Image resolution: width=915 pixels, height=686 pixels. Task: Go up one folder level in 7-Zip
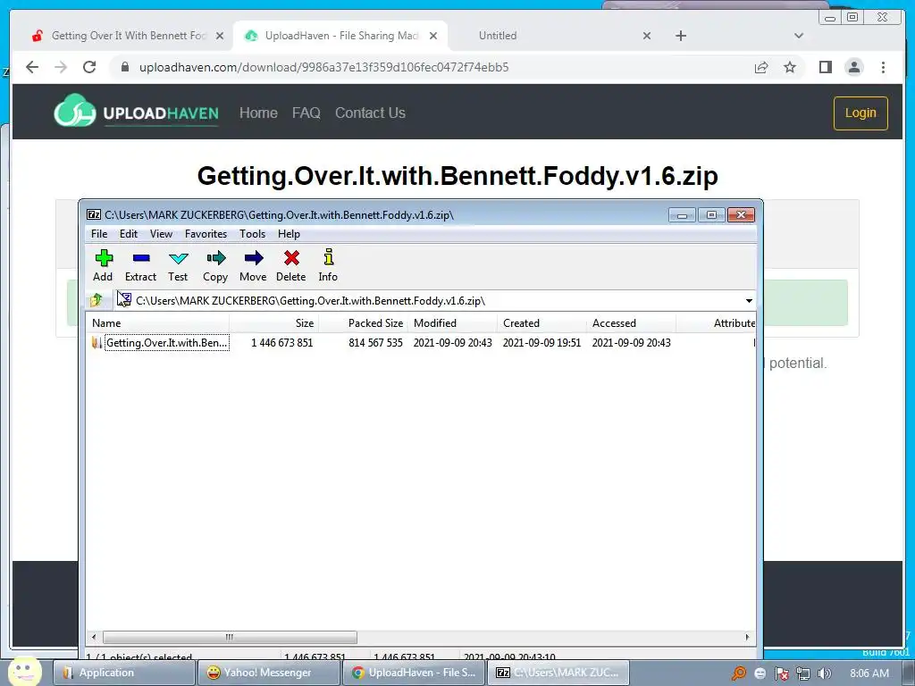click(x=97, y=300)
